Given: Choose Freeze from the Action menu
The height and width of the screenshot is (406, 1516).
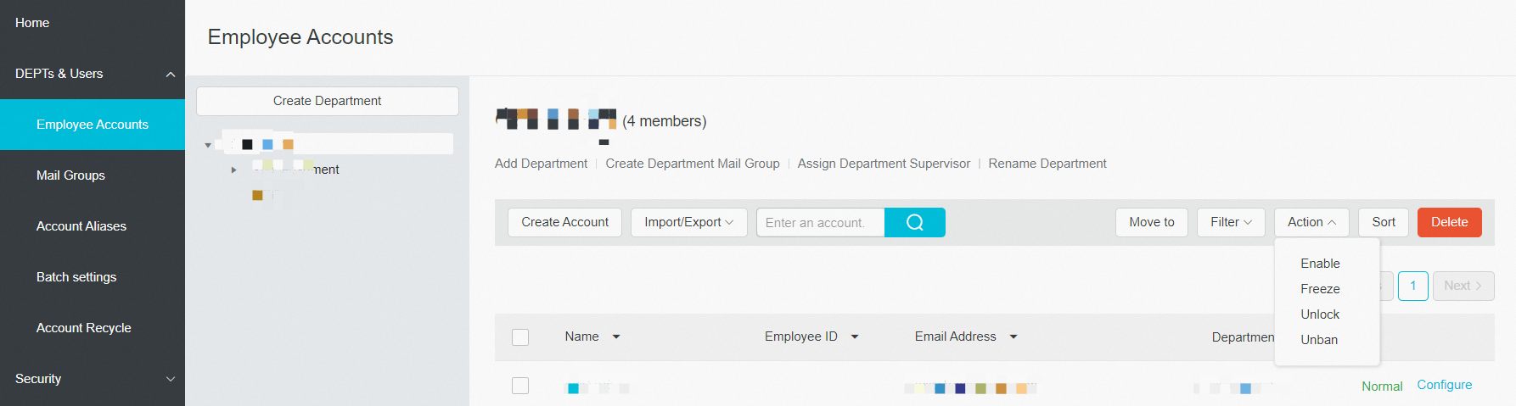Looking at the screenshot, I should [1320, 289].
